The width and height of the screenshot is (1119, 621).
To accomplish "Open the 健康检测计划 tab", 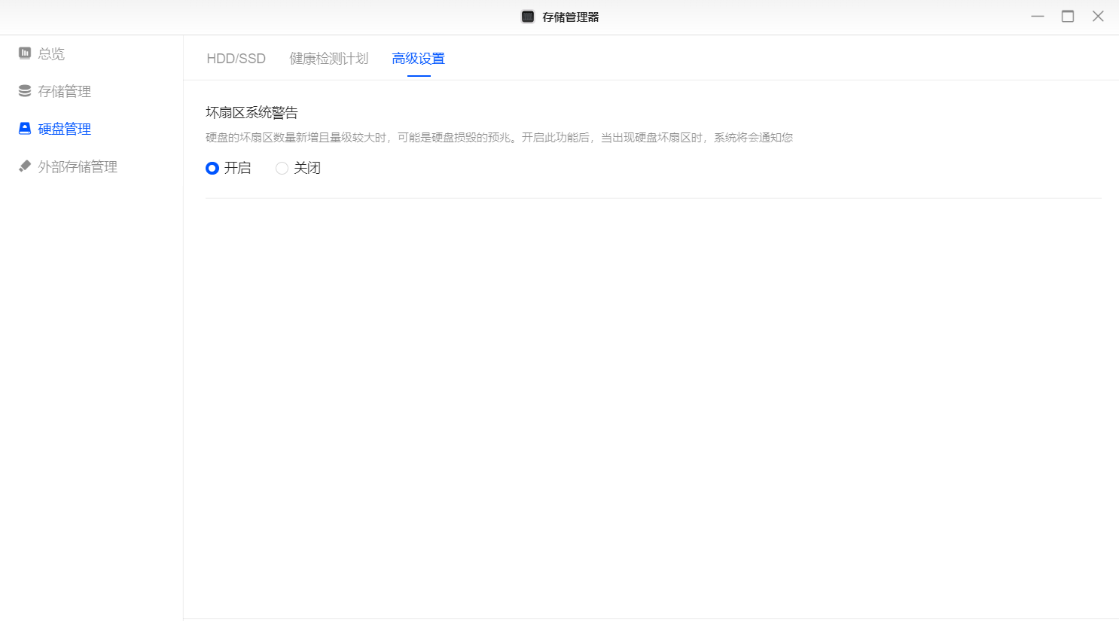I will (329, 59).
